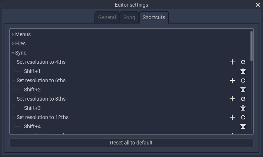Click Reset all to default button
The width and height of the screenshot is (263, 157).
pyautogui.click(x=131, y=143)
